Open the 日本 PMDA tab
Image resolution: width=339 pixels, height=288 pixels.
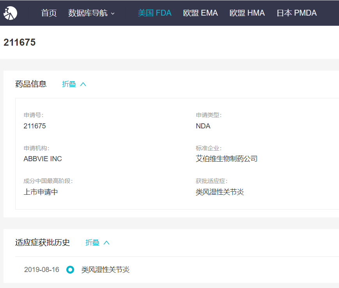point(296,13)
